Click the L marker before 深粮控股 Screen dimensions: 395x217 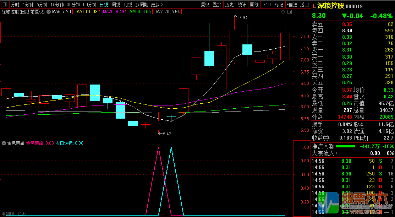(x=314, y=6)
